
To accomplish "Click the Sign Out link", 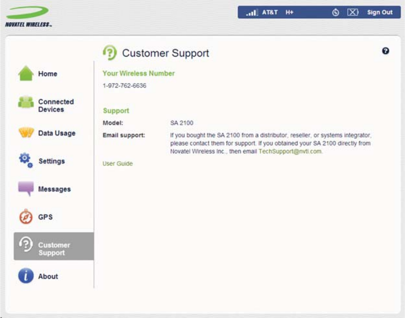I will pyautogui.click(x=379, y=12).
